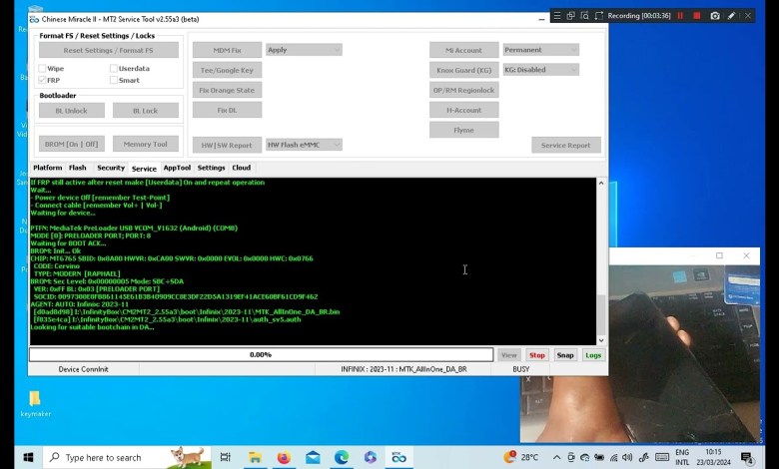This screenshot has width=779, height=469.
Task: Click the recorder resize-area icon
Action: click(599, 16)
